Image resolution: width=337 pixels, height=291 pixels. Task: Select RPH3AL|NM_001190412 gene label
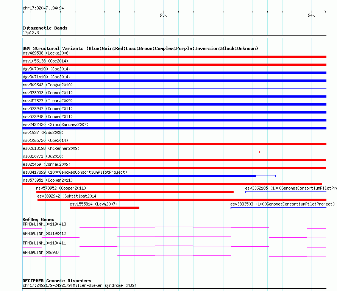tap(44, 233)
